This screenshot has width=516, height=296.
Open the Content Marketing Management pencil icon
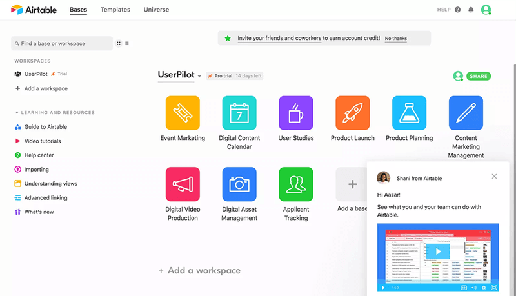pos(466,113)
